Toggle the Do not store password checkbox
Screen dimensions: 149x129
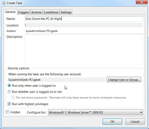pos(13,97)
